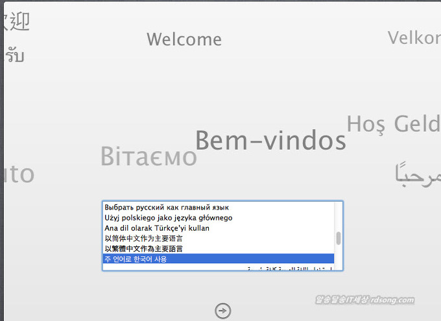The height and width of the screenshot is (321, 441).
Task: Click scrollbar track below the thumb
Action: pos(338,256)
